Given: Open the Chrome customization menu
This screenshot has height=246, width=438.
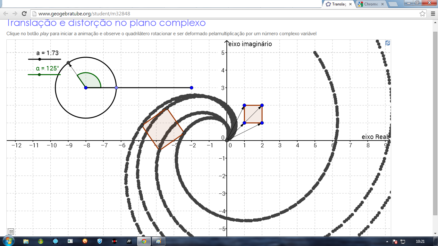Looking at the screenshot, I should 433,13.
